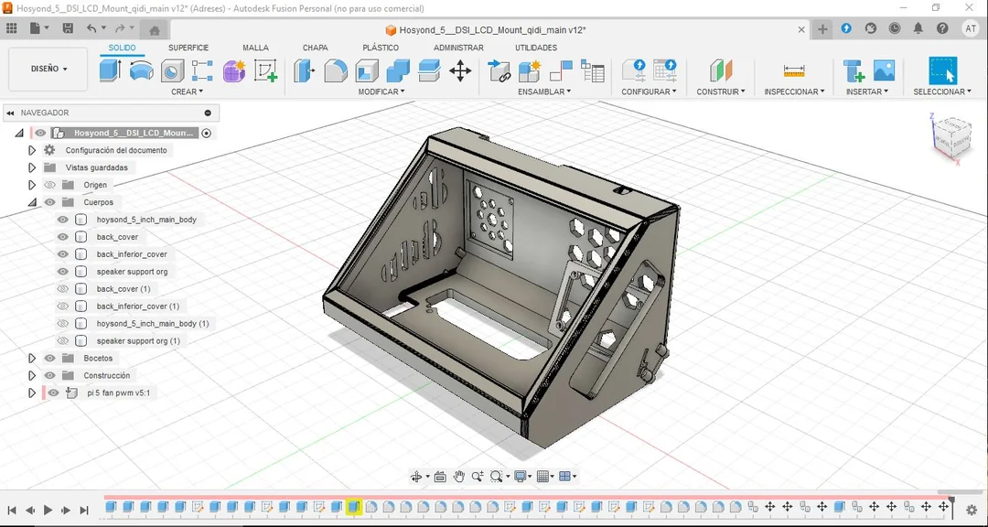Click the Revolve tool icon
988x527 pixels.
(142, 70)
